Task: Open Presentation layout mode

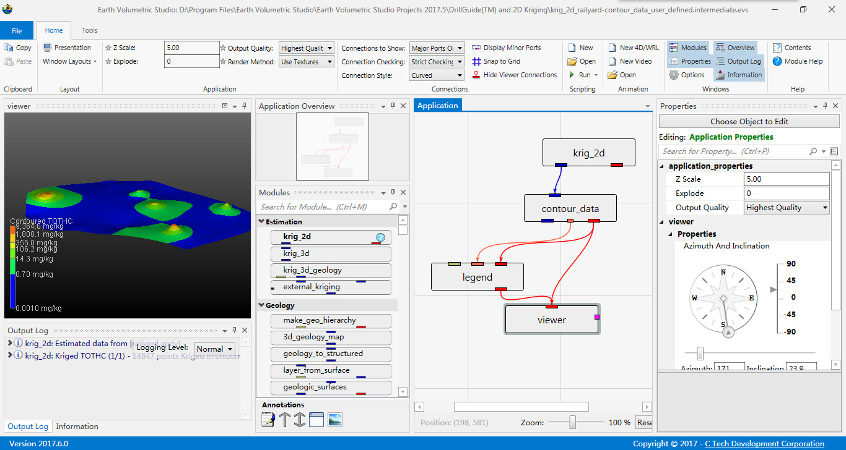Action: click(x=67, y=48)
